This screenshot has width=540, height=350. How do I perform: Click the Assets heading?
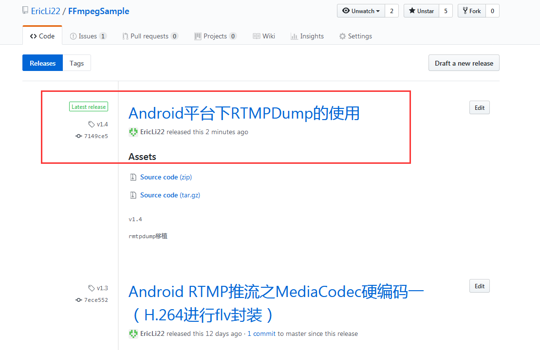tap(142, 157)
